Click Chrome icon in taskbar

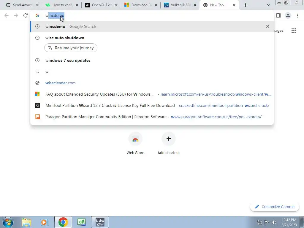click(63, 222)
